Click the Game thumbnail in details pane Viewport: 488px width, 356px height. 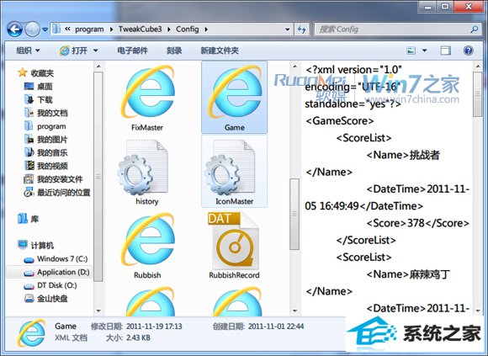point(31,332)
